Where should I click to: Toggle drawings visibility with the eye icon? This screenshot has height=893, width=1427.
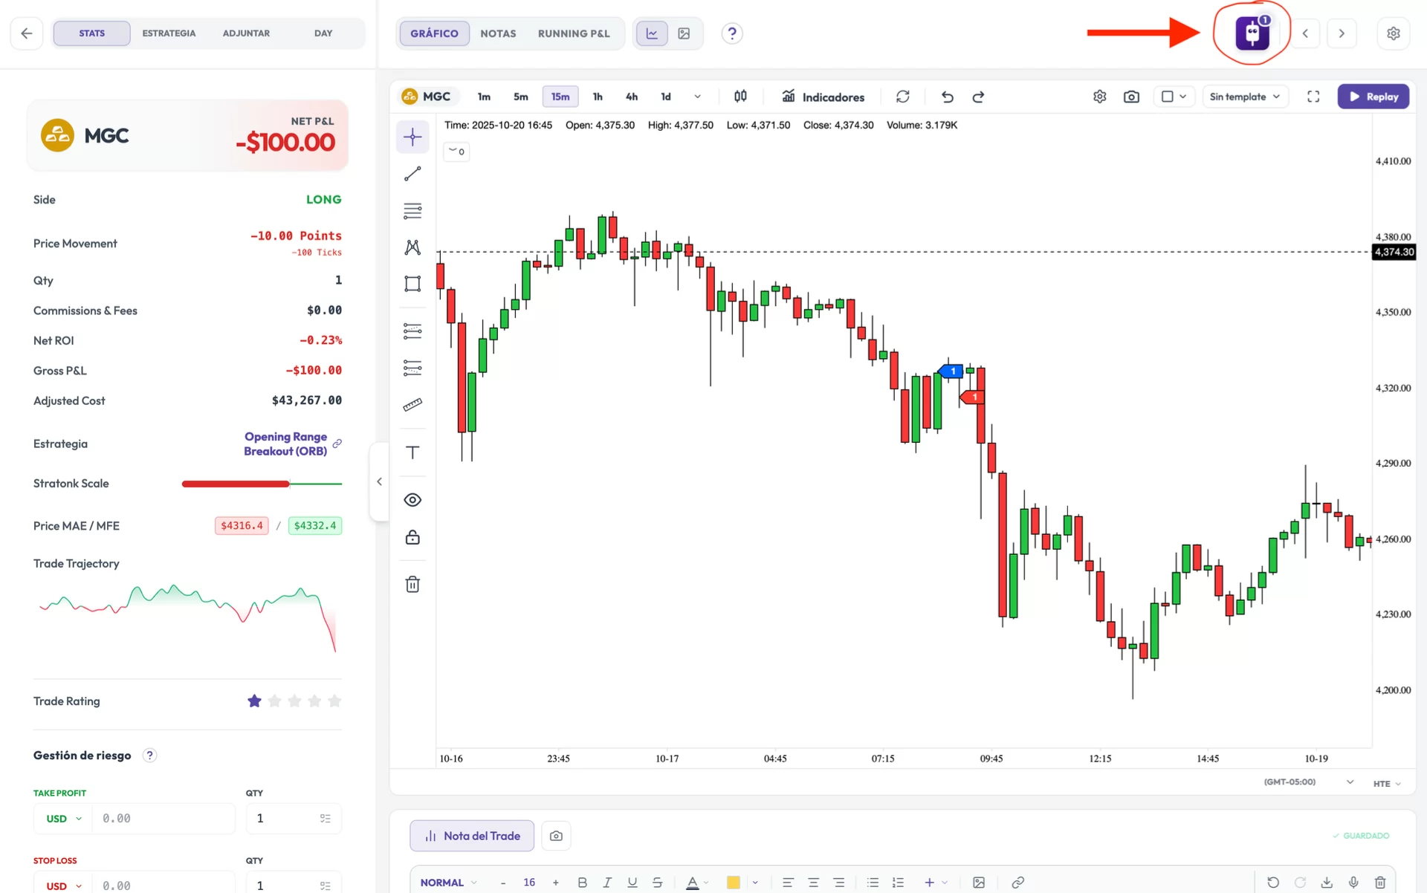click(x=412, y=500)
